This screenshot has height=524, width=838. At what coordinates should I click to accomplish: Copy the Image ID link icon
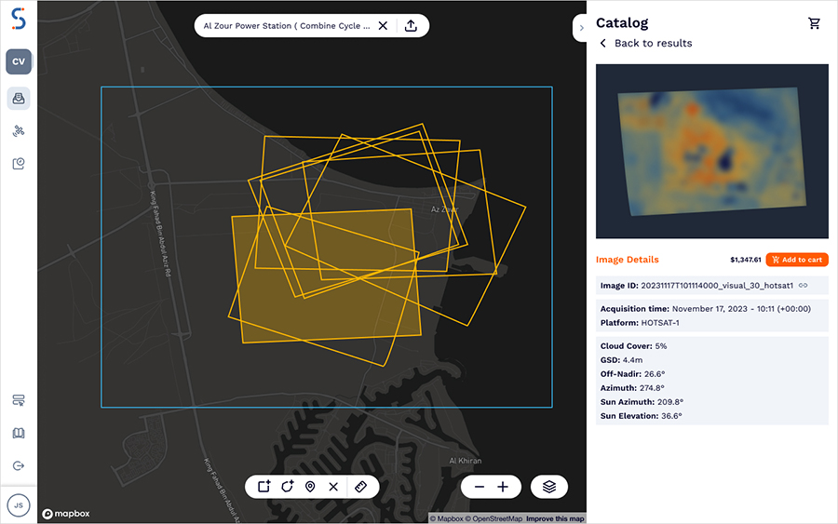coord(804,285)
